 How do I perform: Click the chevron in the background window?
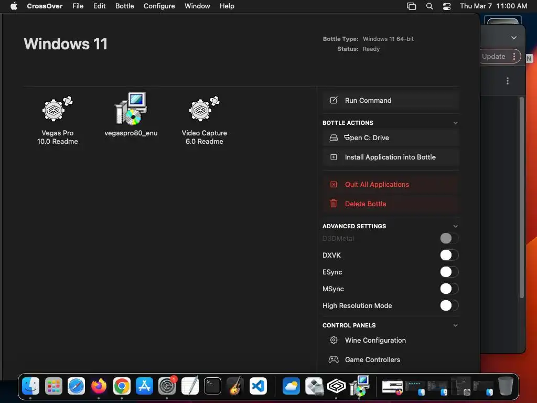tap(514, 38)
